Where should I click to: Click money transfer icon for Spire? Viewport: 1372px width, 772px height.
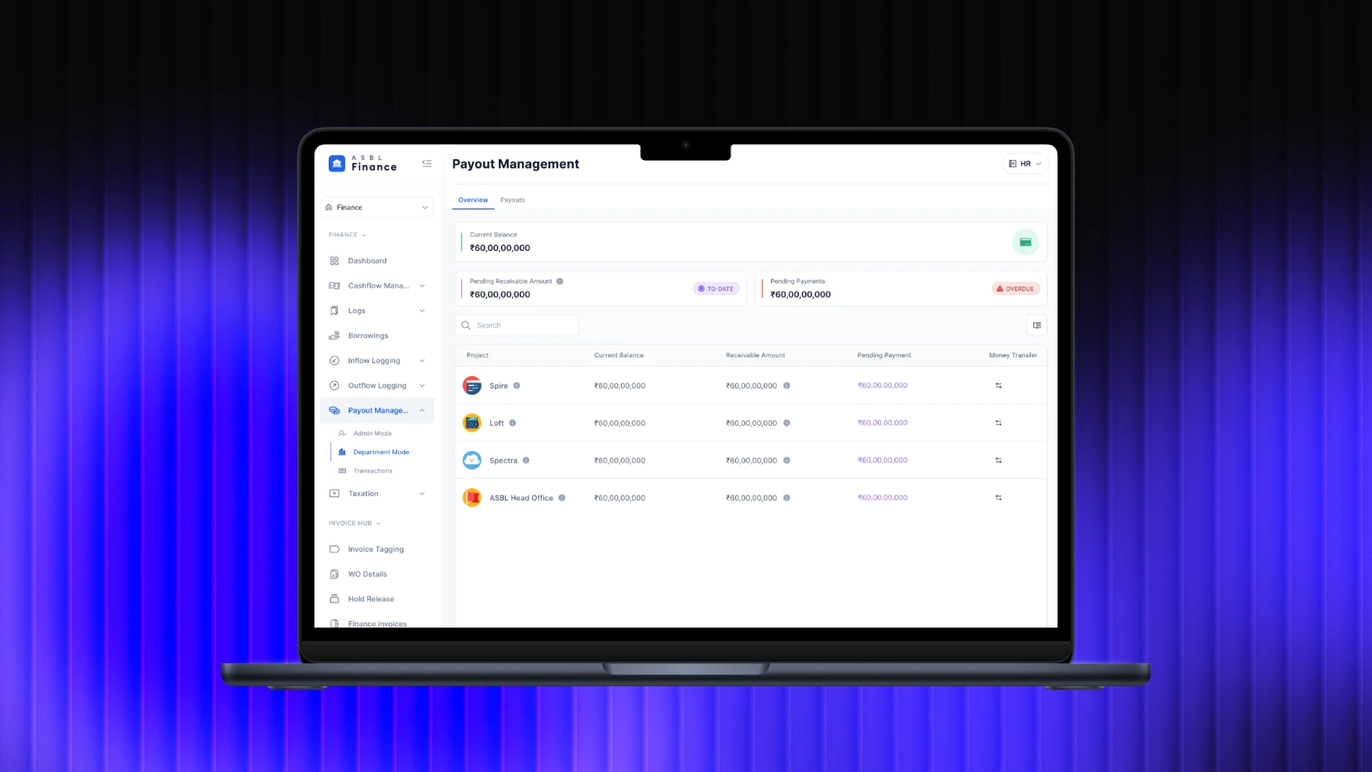999,386
